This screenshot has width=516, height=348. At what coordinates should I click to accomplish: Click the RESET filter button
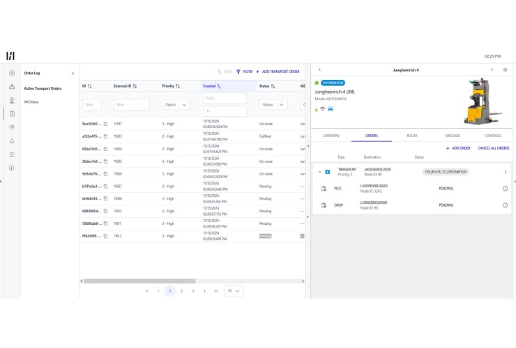point(225,72)
